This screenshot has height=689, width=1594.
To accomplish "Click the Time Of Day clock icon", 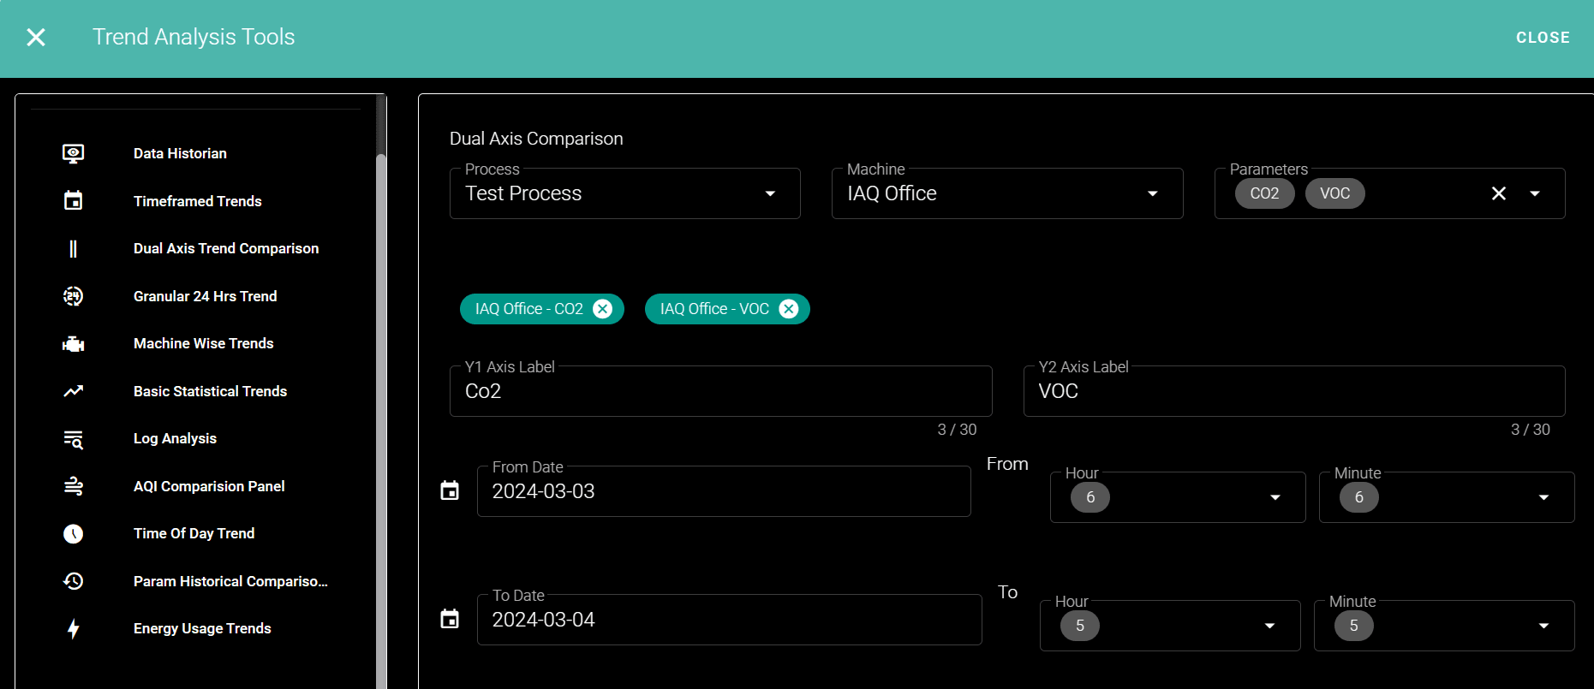I will coord(74,534).
